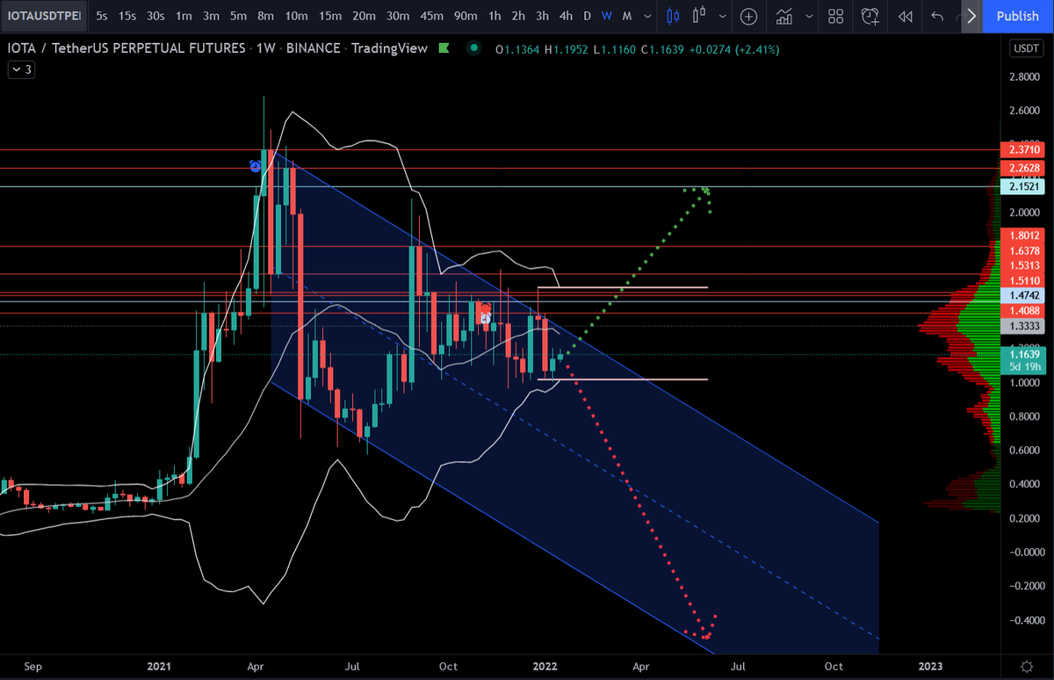This screenshot has height=680, width=1054.
Task: Open the timeframe list dropdown arrow
Action: point(647,16)
